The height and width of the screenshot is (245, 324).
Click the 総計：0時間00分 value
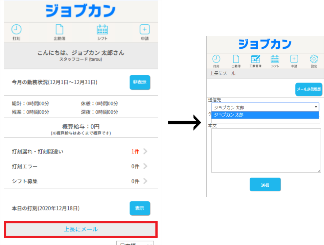click(x=30, y=104)
